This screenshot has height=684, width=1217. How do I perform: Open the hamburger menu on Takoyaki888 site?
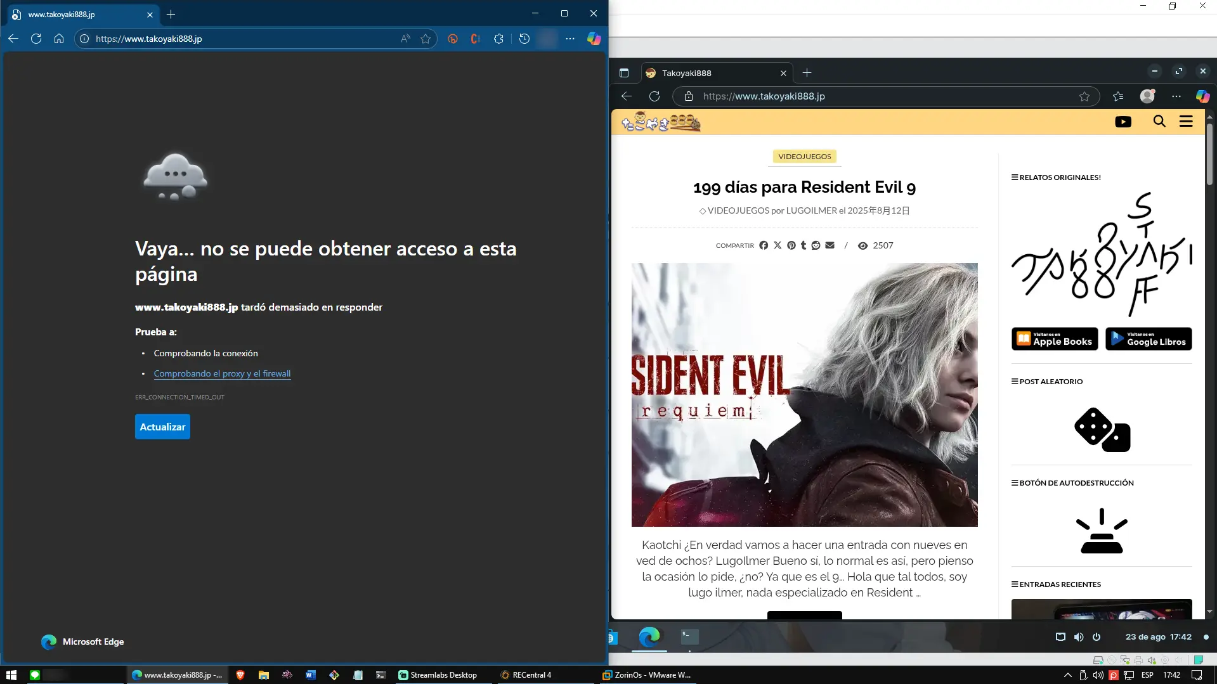coord(1185,121)
